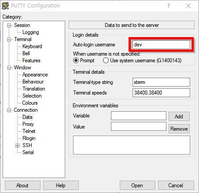
Task: Click the PuTTY icon in title bar
Action: pyautogui.click(x=5, y=6)
